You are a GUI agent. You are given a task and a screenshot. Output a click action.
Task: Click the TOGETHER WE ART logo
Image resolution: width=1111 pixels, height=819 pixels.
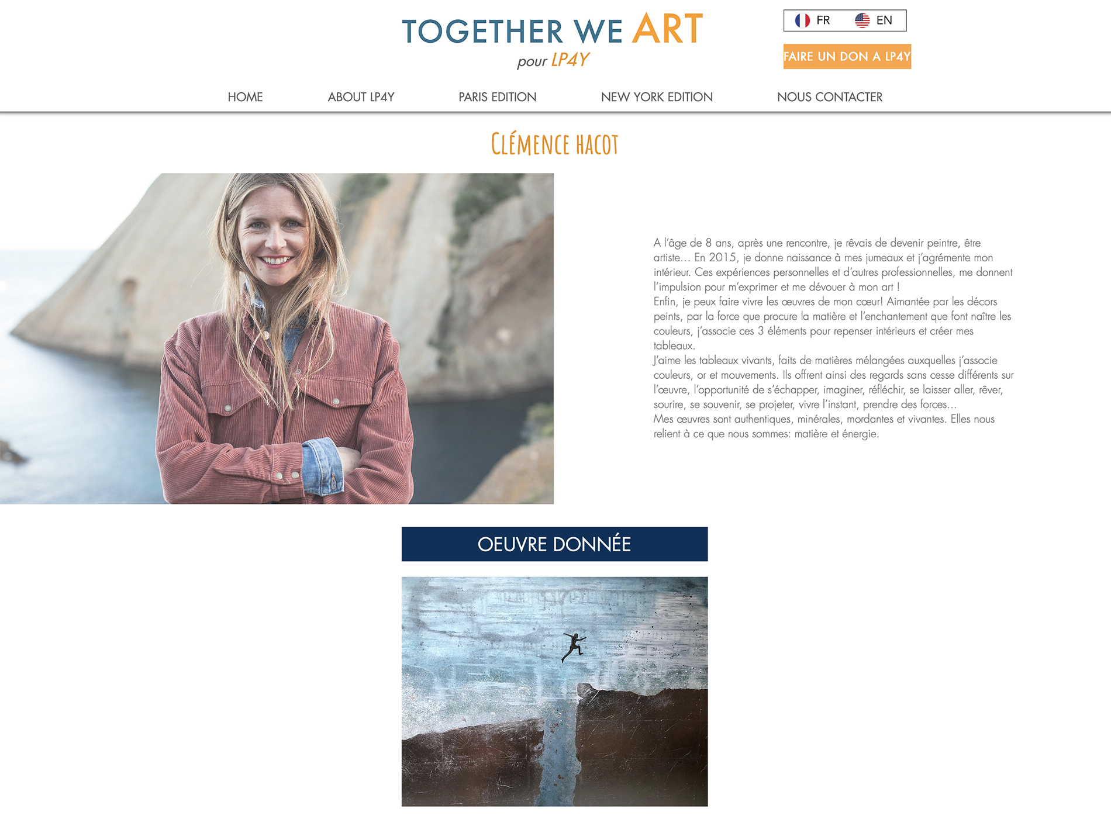point(553,30)
